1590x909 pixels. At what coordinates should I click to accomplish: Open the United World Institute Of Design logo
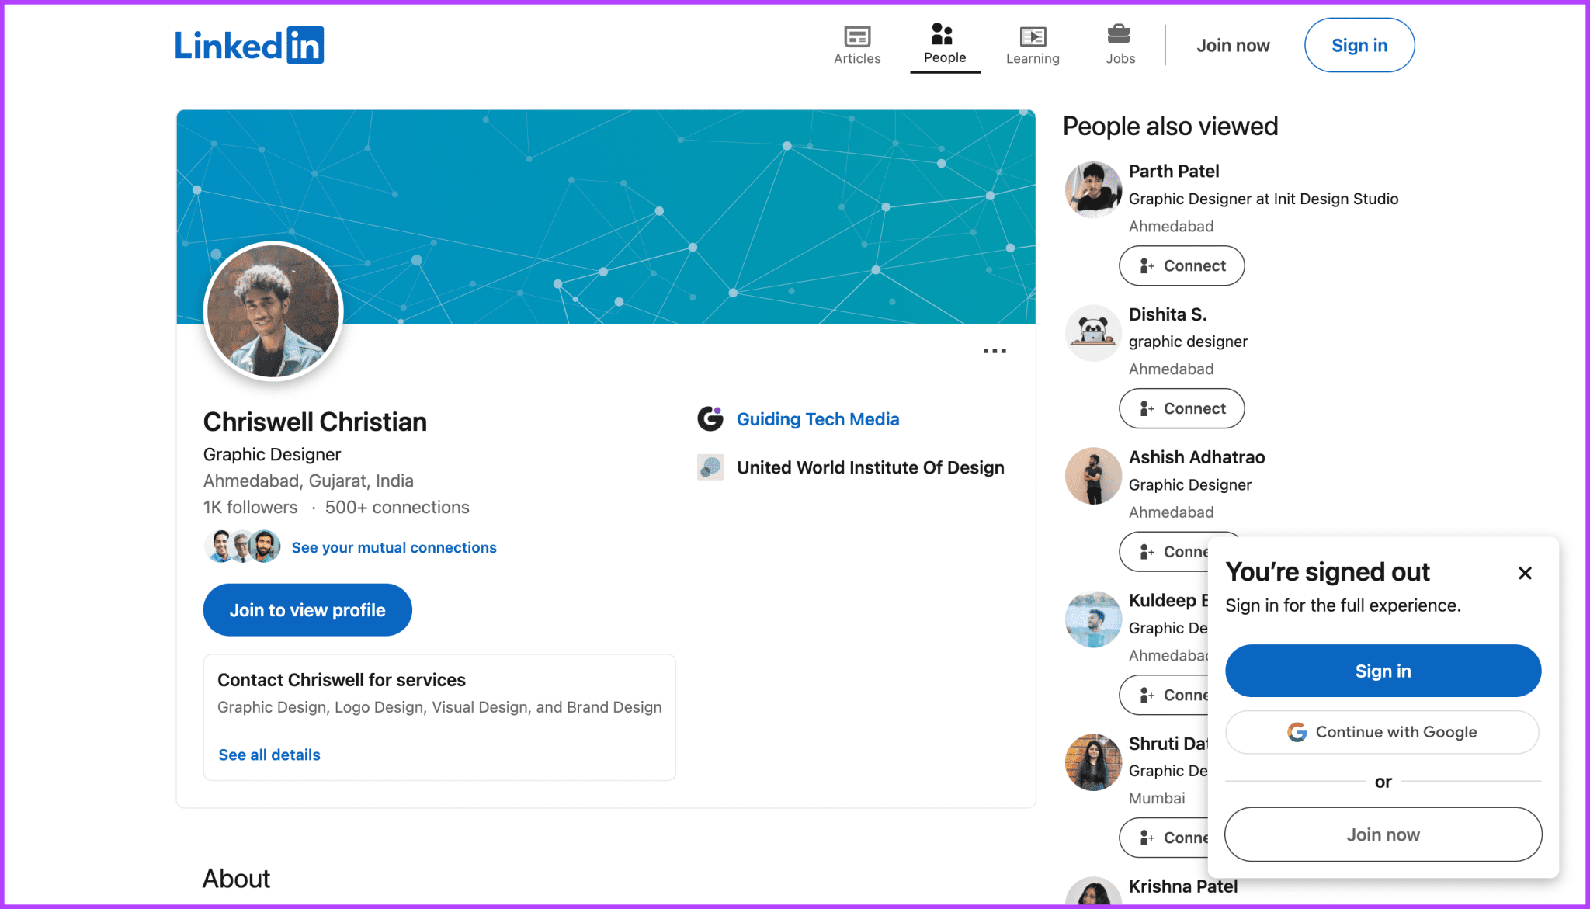710,467
